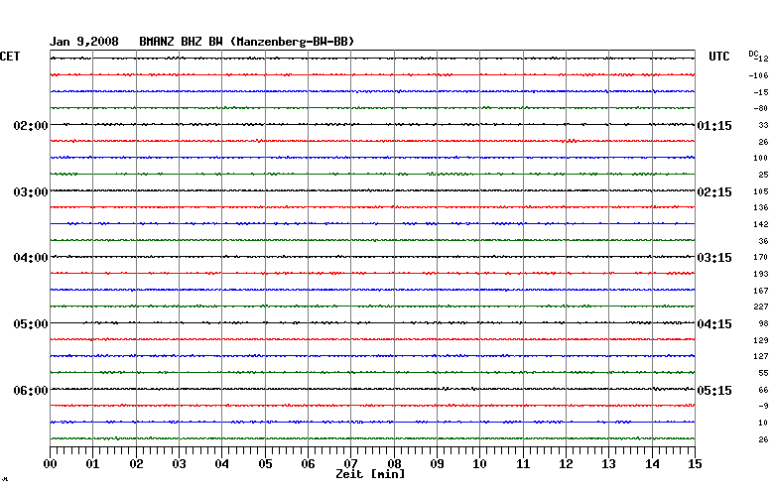Click the minute axis label '05'
This screenshot has width=774, height=490.
tap(265, 464)
